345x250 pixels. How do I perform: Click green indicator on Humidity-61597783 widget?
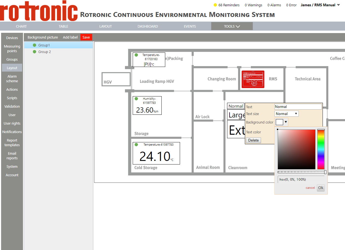136,99
